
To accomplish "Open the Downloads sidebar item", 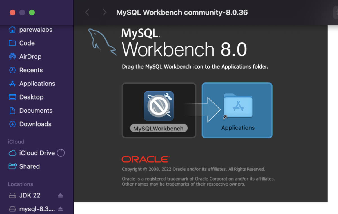I will (x=35, y=124).
